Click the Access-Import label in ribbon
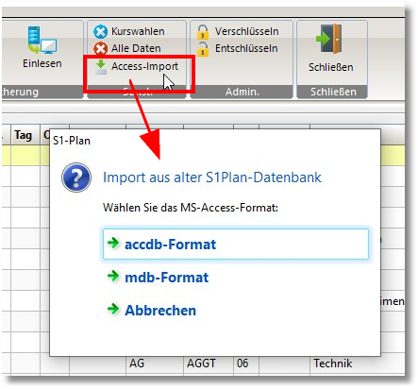 coord(144,66)
